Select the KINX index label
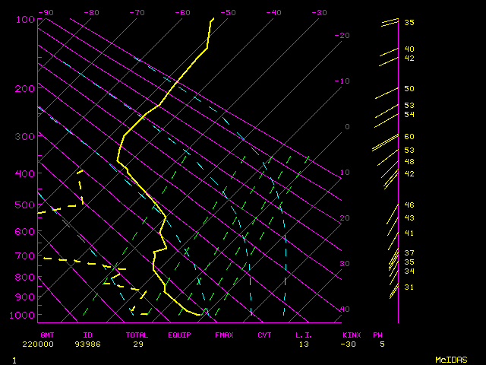 tap(350, 335)
